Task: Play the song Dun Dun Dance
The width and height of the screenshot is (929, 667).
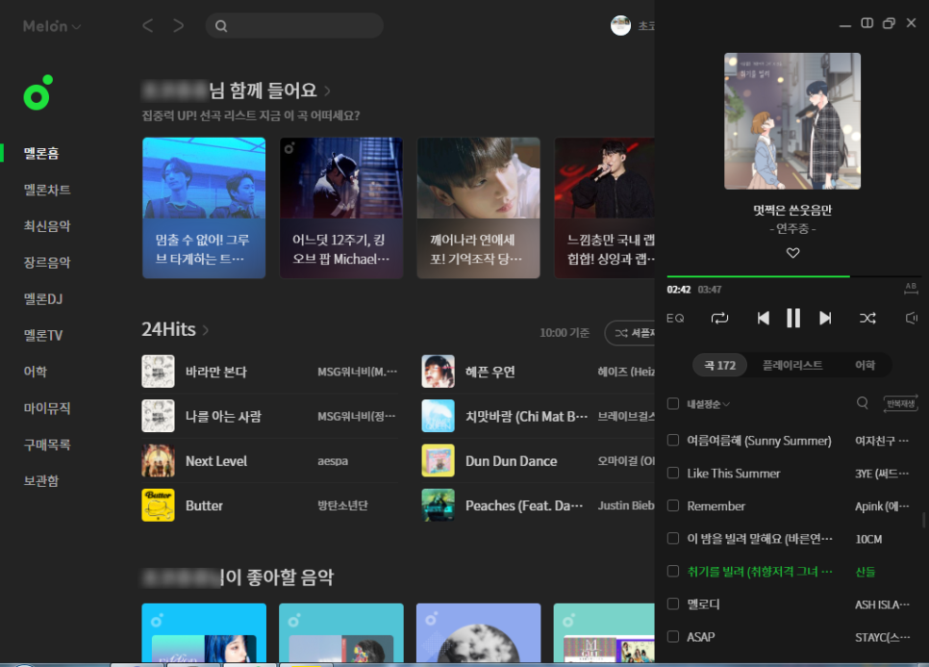Action: [x=512, y=461]
